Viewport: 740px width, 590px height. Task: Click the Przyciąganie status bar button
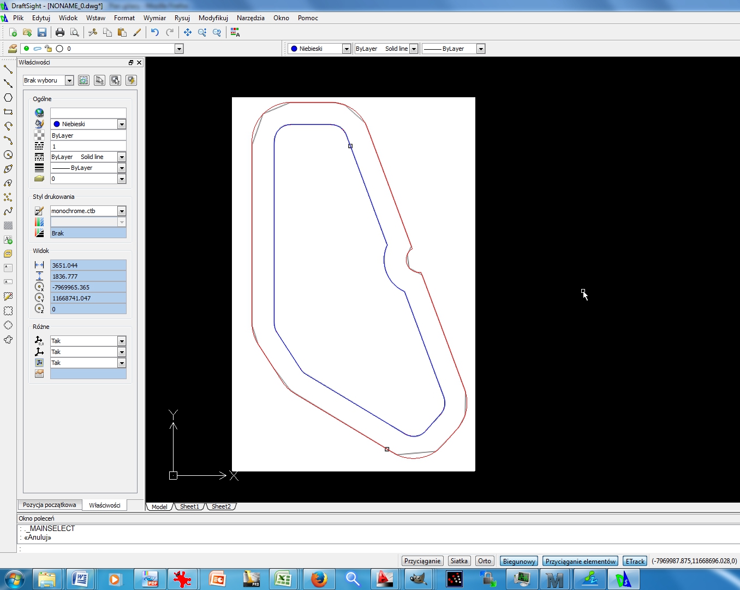[x=422, y=561]
